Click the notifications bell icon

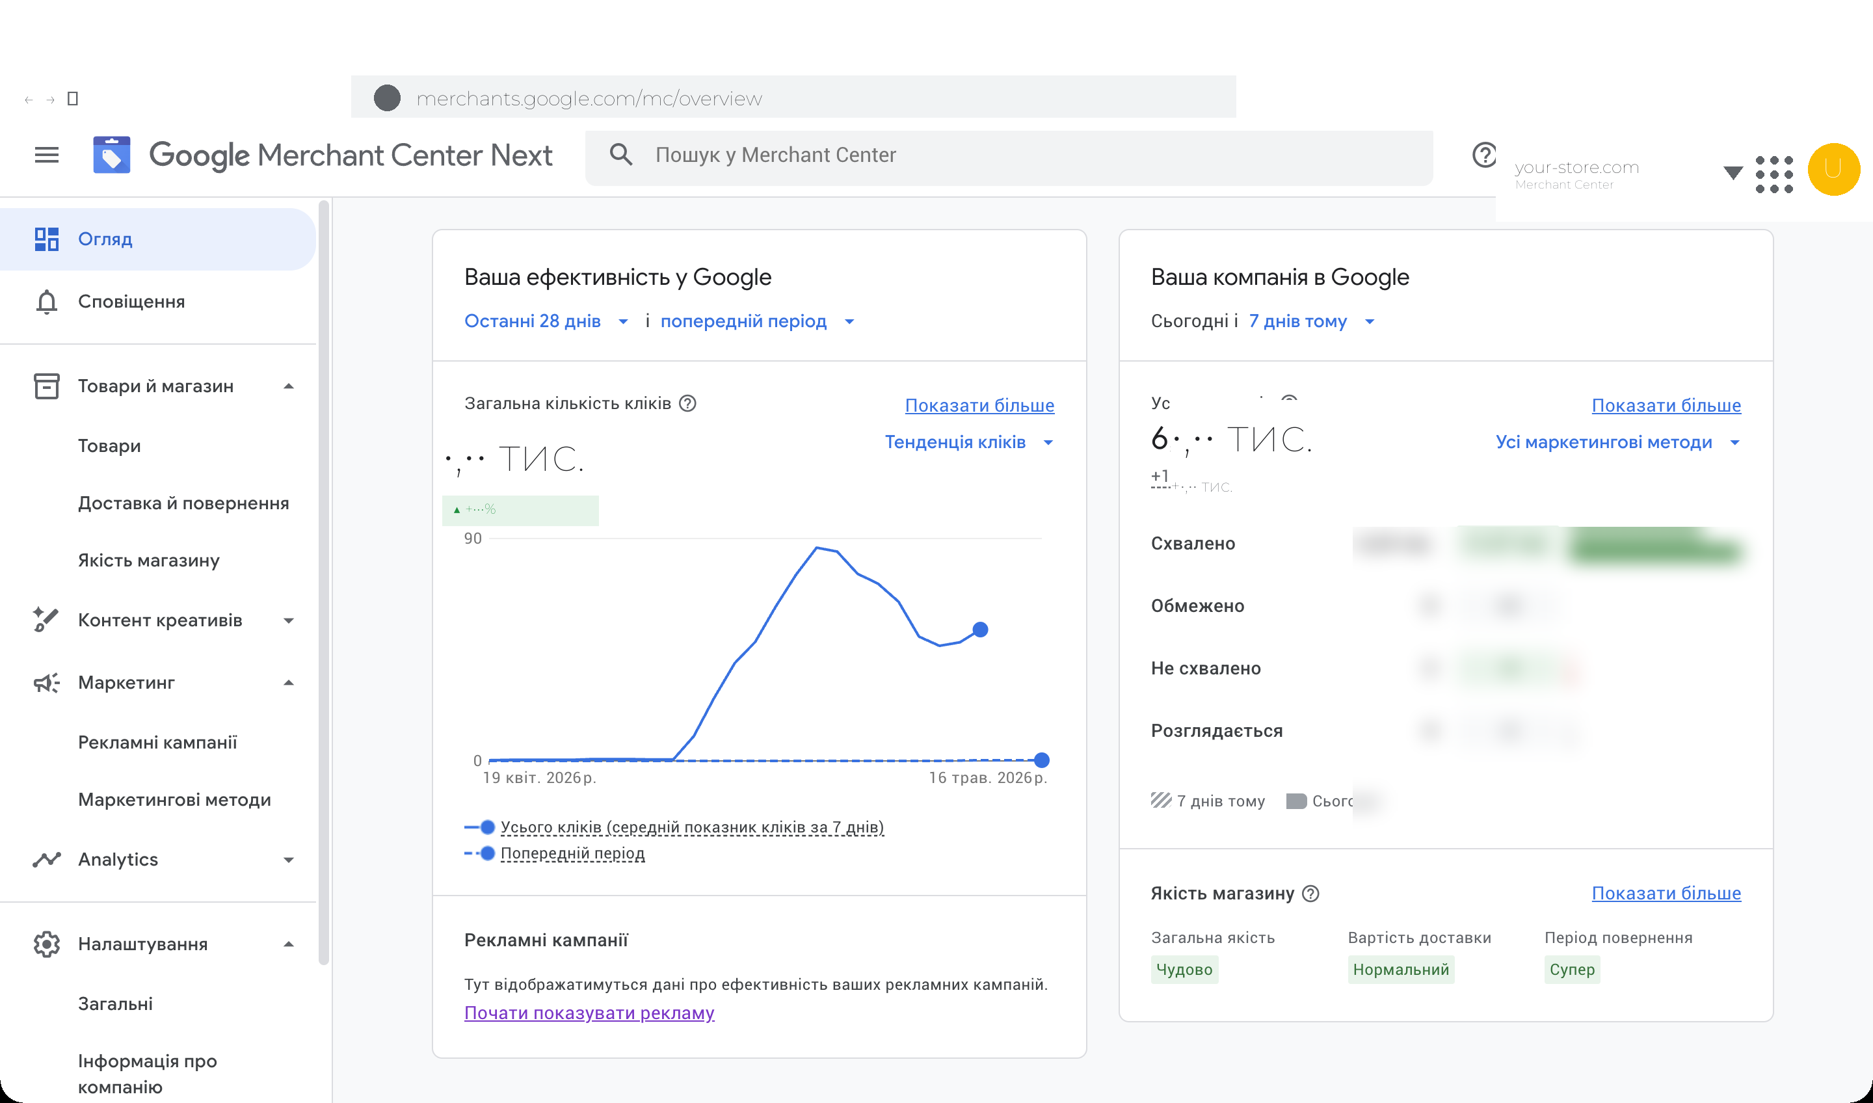click(47, 302)
